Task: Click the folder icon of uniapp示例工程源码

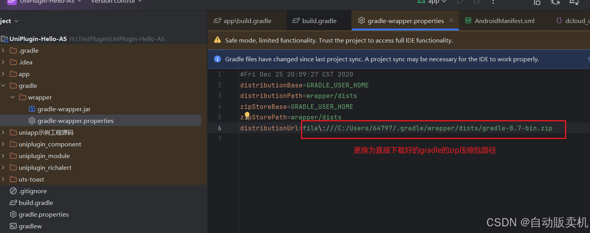Action: (x=13, y=132)
